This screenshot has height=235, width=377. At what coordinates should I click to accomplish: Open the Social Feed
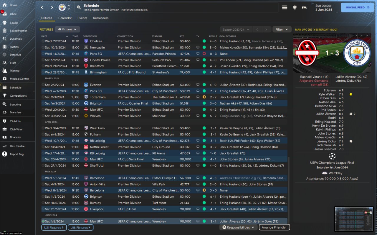tap(357, 7)
